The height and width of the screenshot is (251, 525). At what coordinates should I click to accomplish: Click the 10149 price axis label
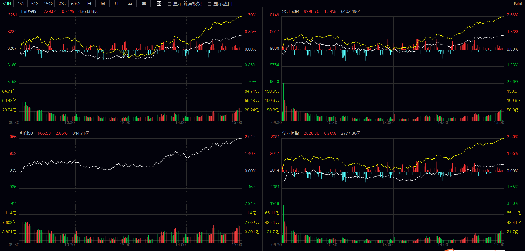[x=273, y=15]
